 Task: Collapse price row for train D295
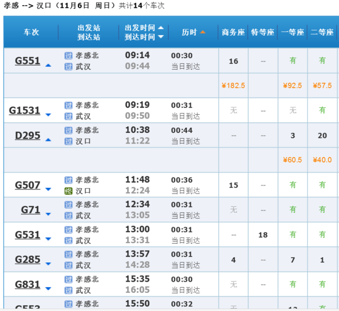point(48,140)
